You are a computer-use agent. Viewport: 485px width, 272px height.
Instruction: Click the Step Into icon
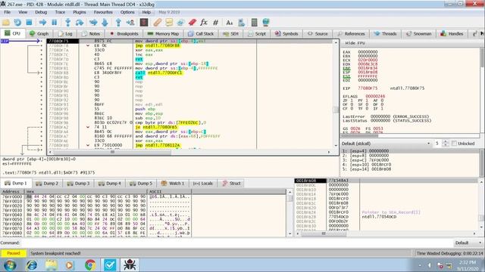coord(67,22)
